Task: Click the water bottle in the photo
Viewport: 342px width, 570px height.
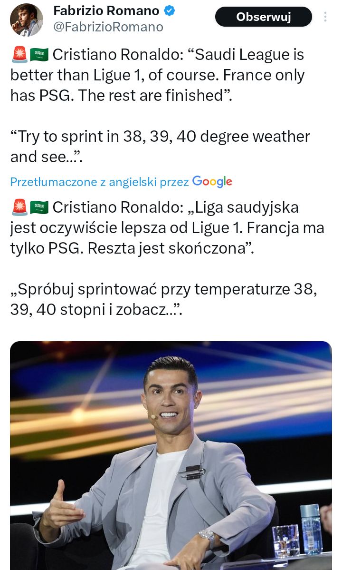Action: [311, 529]
